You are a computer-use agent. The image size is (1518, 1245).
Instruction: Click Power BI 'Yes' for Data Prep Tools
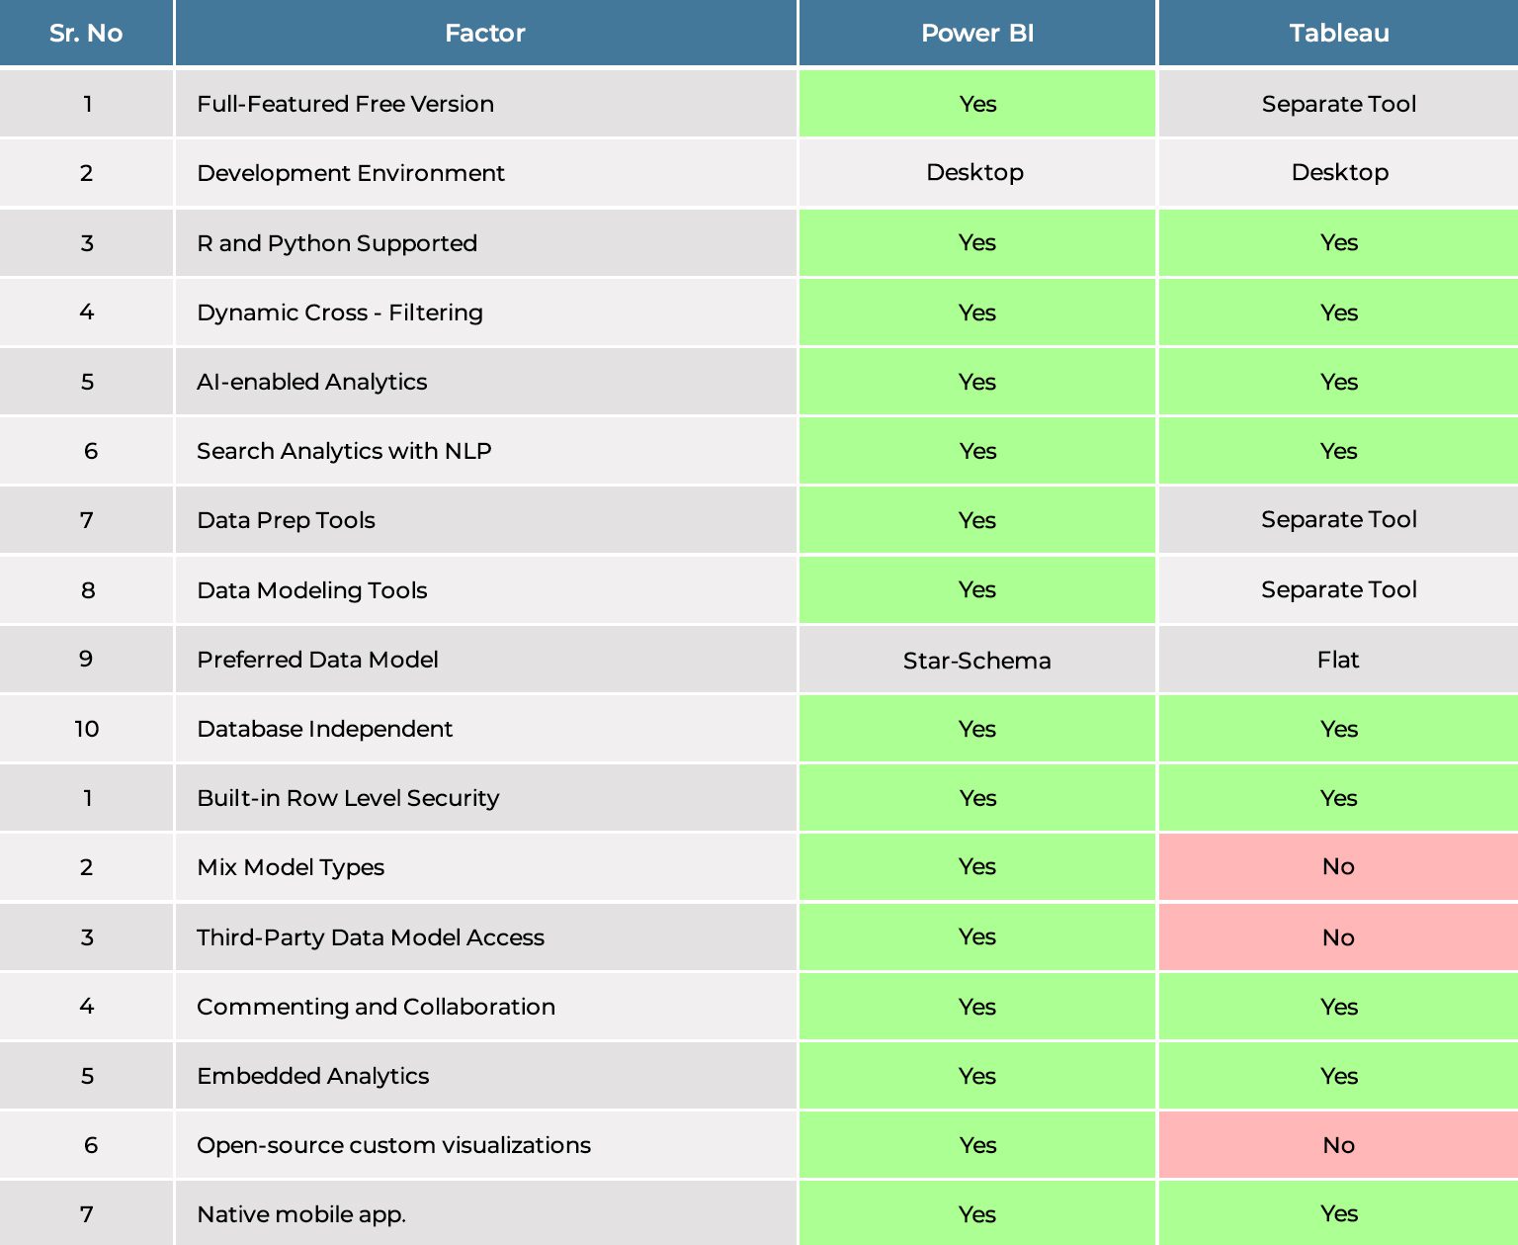[977, 520]
